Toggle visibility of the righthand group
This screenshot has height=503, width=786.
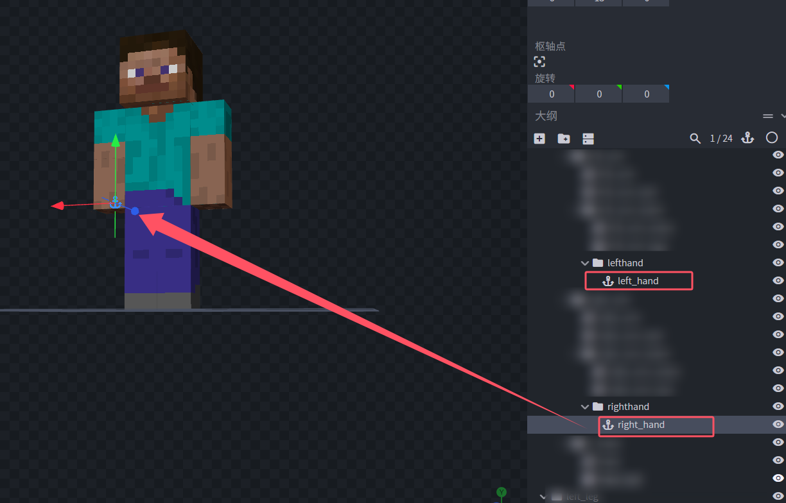click(778, 407)
